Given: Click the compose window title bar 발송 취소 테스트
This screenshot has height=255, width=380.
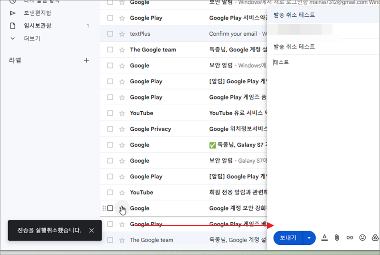Looking at the screenshot, I should [294, 15].
